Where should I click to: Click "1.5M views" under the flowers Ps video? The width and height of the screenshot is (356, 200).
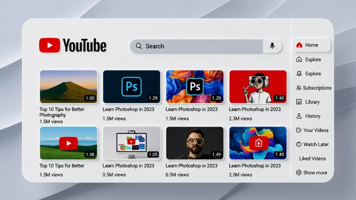click(x=177, y=119)
